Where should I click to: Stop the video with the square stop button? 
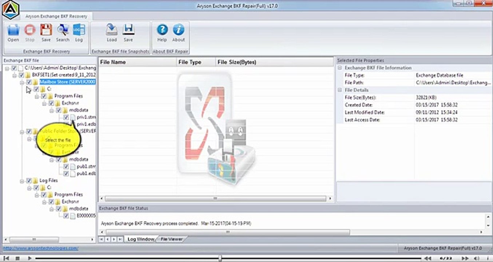point(17,258)
